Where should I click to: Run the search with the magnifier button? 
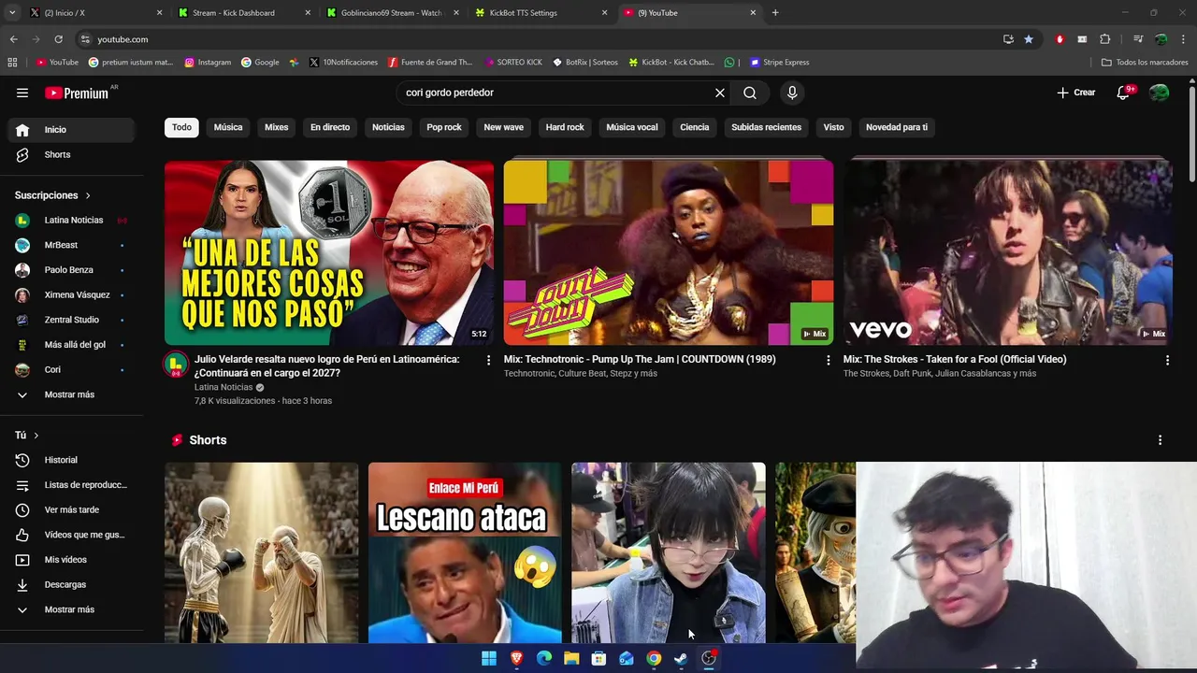(x=750, y=93)
